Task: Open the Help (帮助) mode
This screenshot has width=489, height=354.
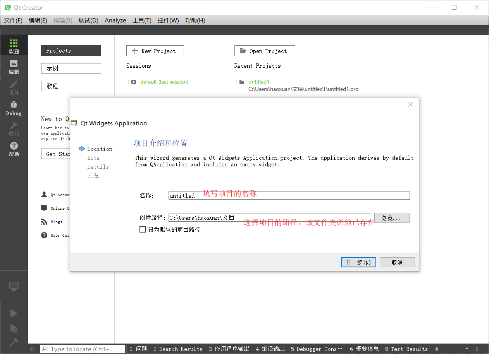Action: pos(14,149)
